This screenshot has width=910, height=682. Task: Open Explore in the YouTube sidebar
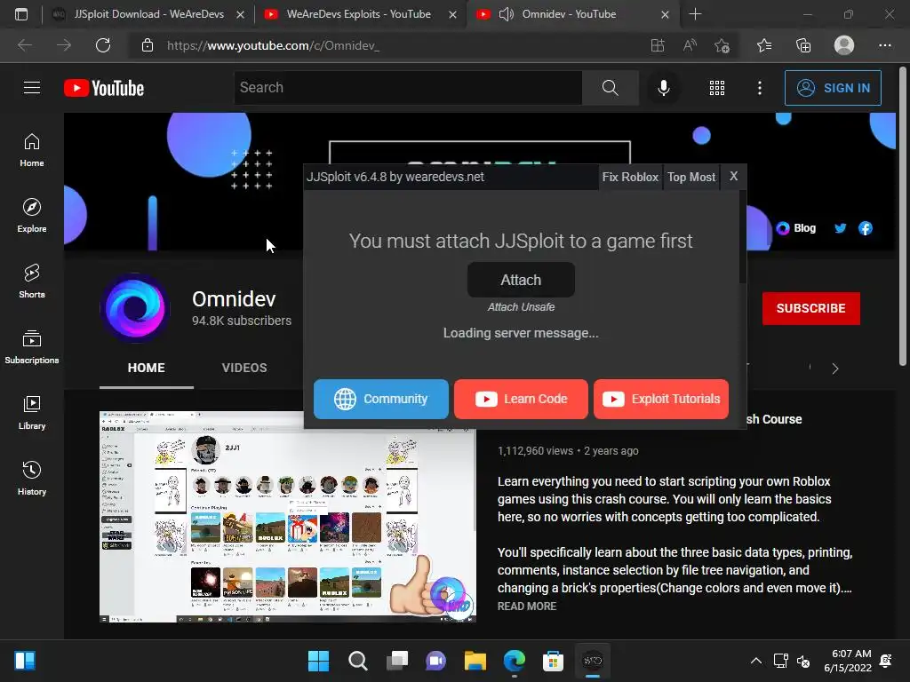click(32, 215)
